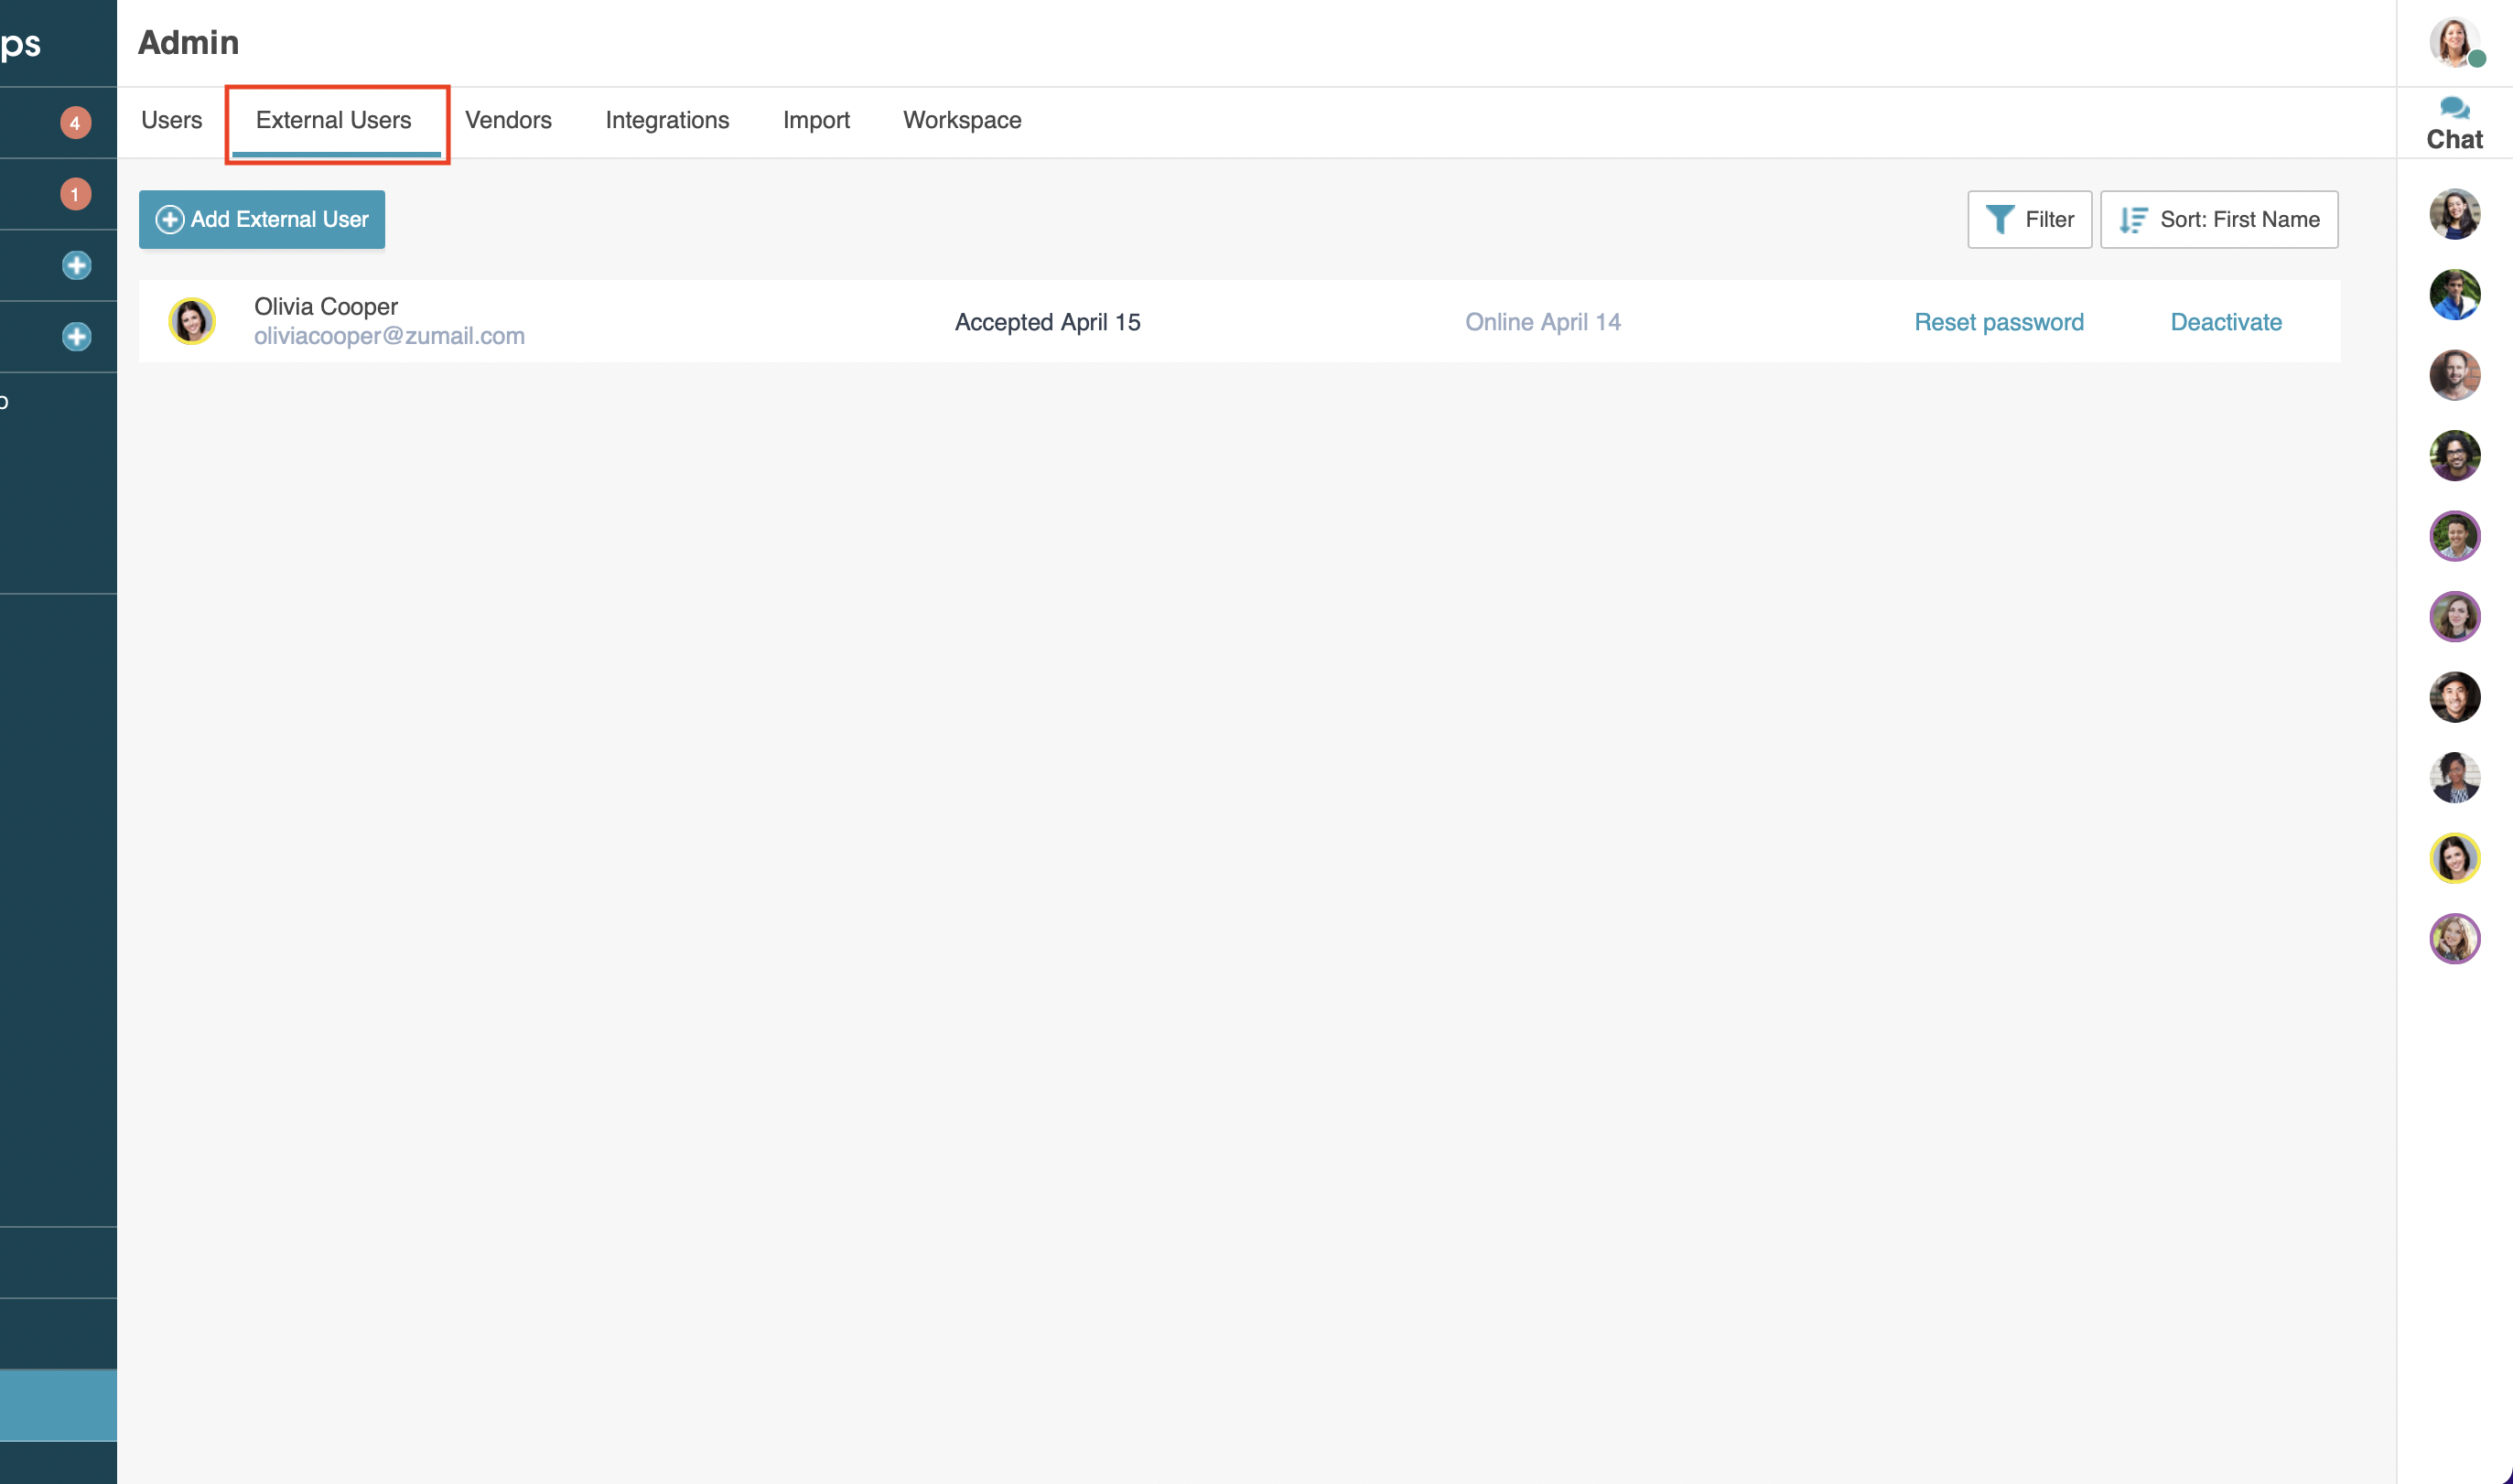Deactivate Olivia Cooper's account

pyautogui.click(x=2225, y=321)
